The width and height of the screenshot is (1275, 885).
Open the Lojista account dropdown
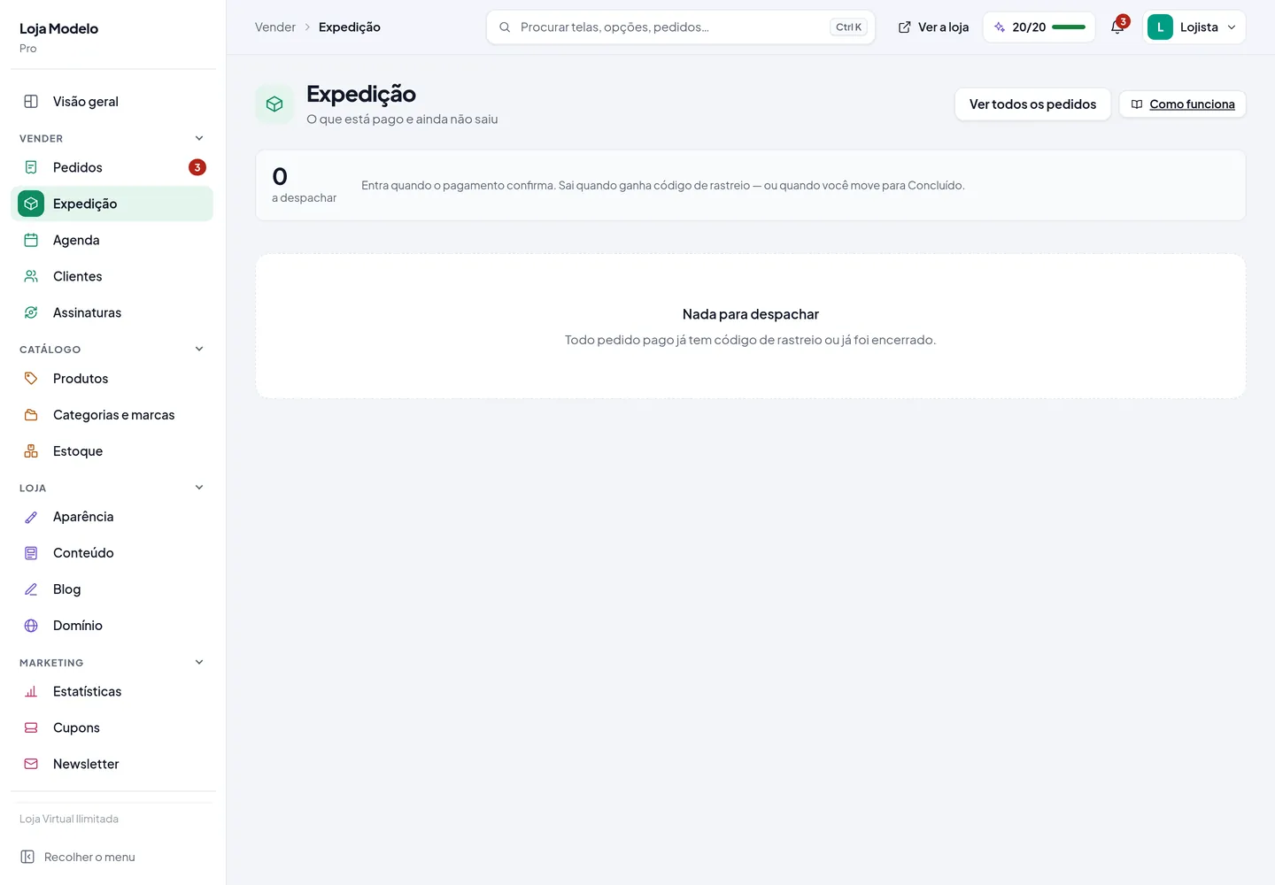click(1194, 27)
